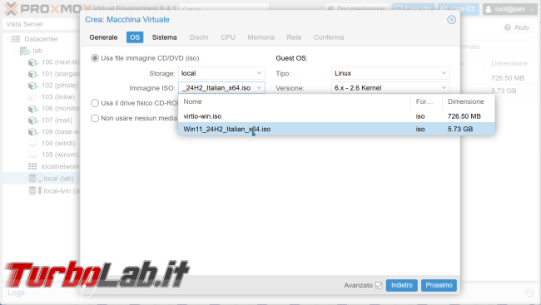Close the Crea: Macchina Virtuale dialog
This screenshot has height=305, width=541.
click(x=451, y=20)
